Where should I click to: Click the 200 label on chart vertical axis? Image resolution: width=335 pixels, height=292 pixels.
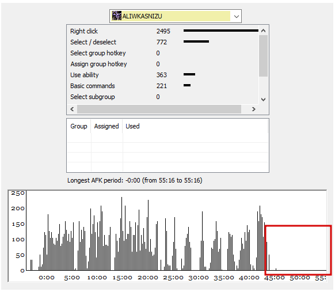[x=18, y=208]
